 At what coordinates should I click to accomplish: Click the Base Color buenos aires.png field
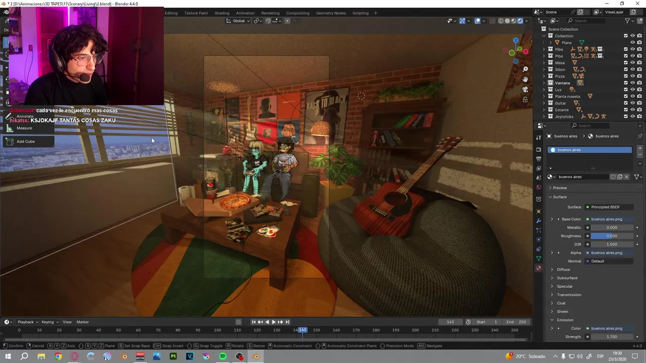click(609, 219)
